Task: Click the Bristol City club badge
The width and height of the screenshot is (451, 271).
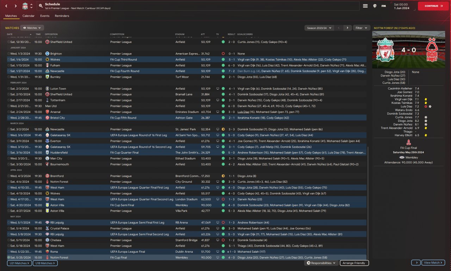Action: (47, 118)
